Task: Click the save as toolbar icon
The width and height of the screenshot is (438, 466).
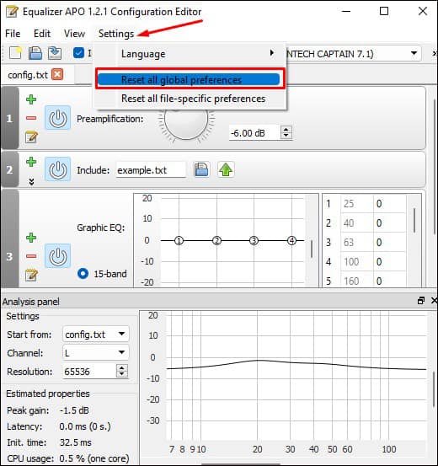Action: [x=55, y=53]
